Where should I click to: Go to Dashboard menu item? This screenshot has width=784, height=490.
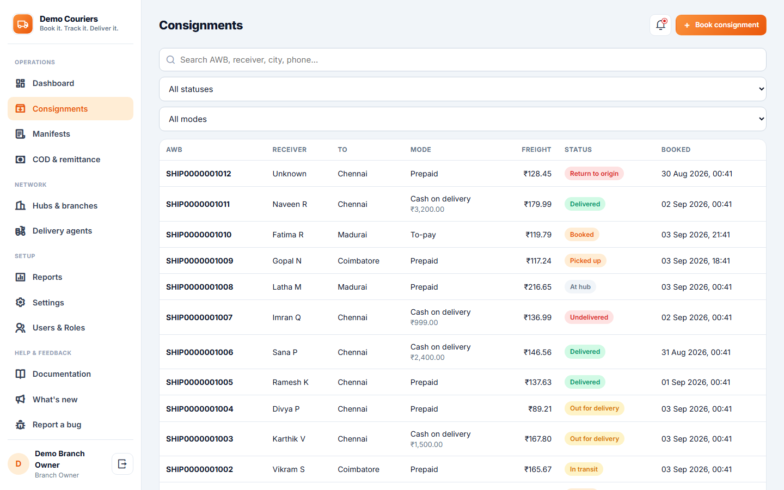(x=70, y=83)
